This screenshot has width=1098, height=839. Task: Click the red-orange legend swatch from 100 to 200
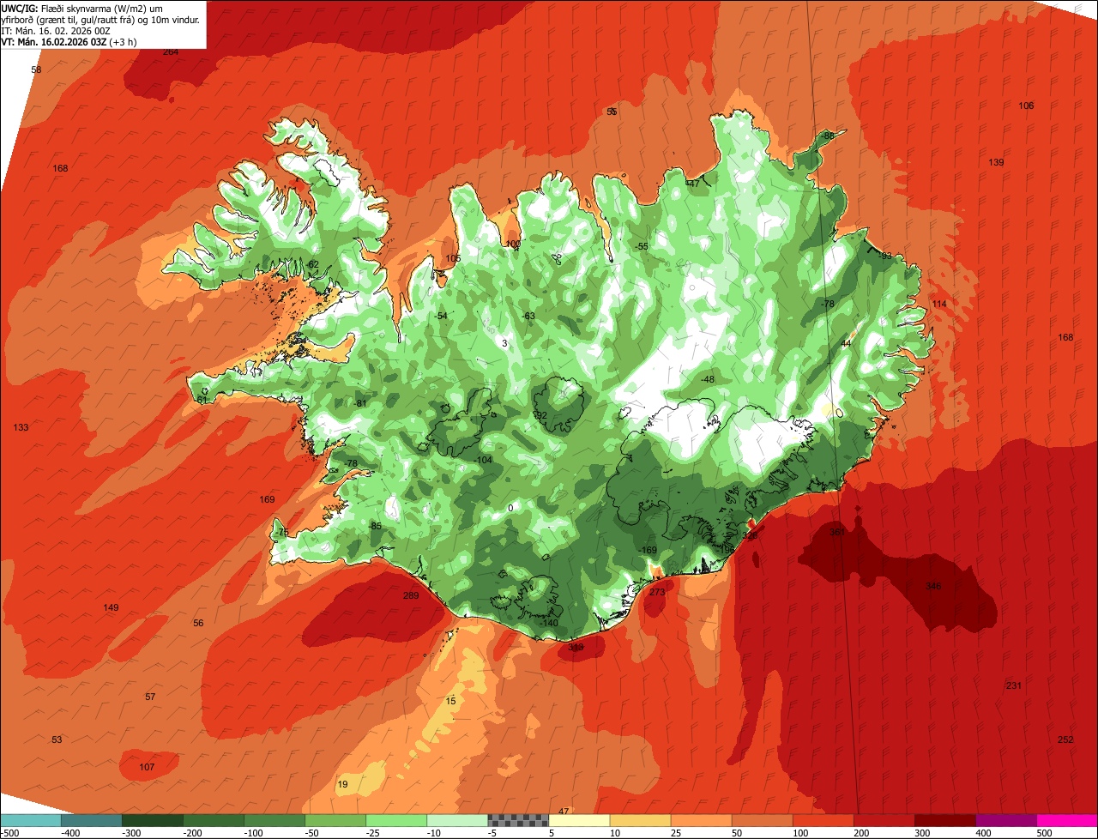[823, 820]
